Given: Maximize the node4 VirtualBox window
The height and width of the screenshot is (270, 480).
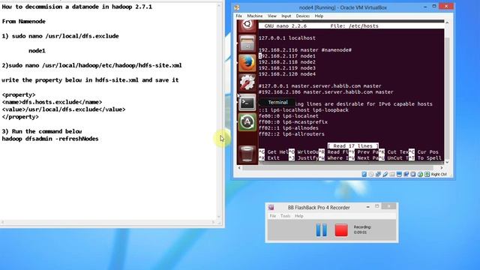Looking at the screenshot, I should click(434, 7).
